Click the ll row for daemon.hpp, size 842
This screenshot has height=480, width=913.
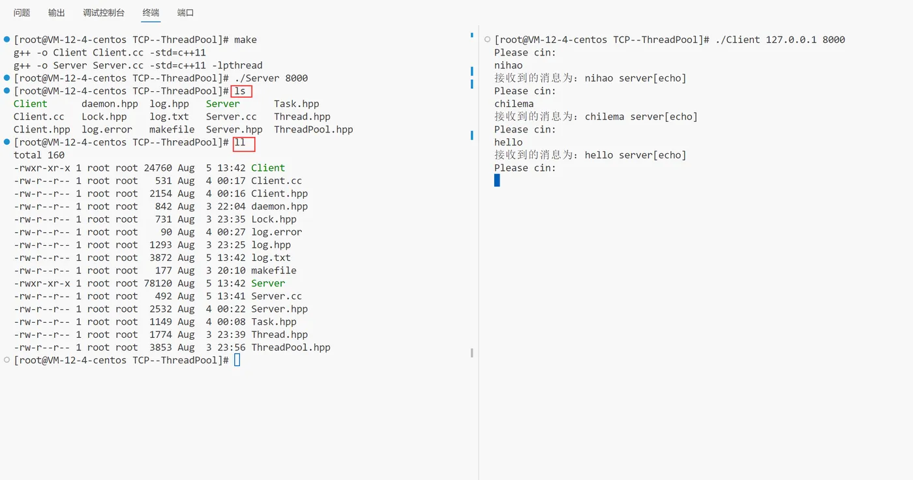[160, 206]
